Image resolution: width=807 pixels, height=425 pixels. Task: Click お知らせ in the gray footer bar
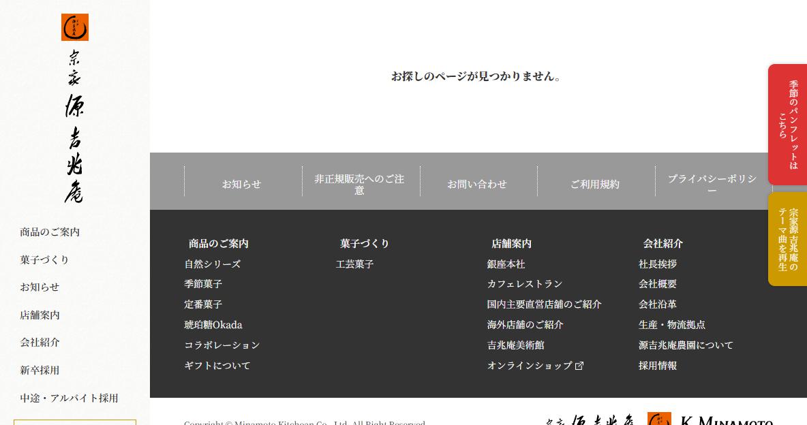[241, 184]
